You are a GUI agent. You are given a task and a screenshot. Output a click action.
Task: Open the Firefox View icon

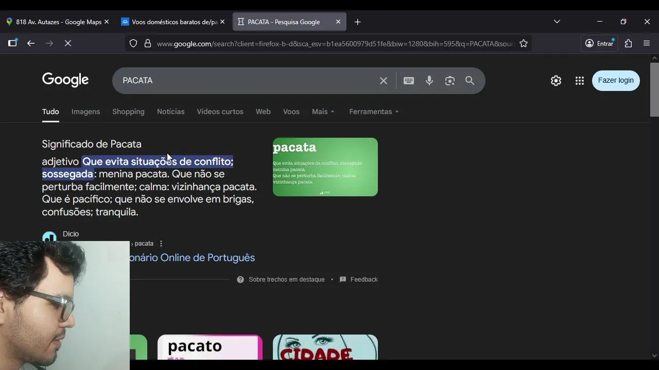(12, 43)
